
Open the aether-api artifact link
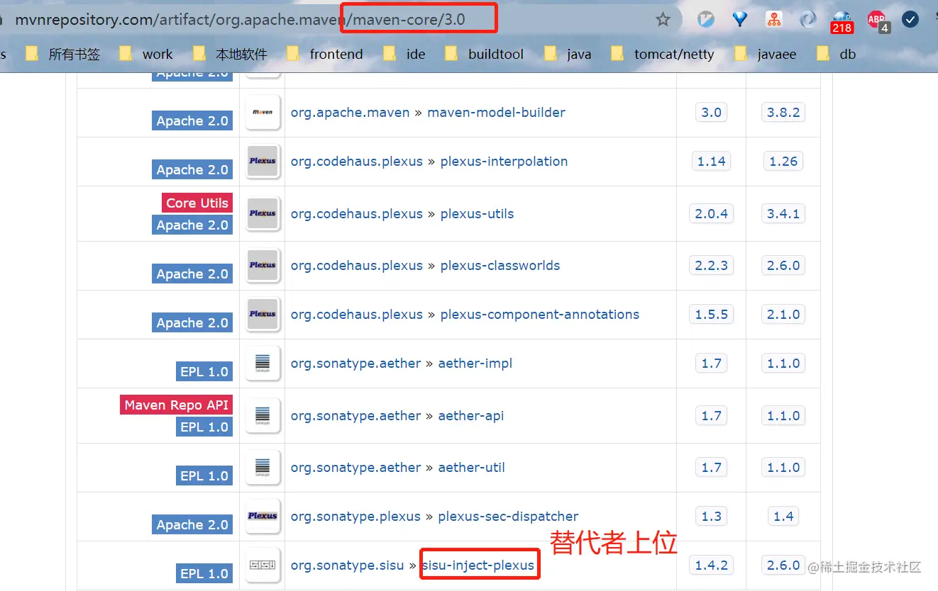pos(471,415)
